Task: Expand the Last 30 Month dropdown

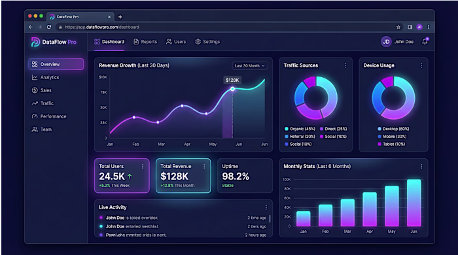Action: (x=250, y=65)
